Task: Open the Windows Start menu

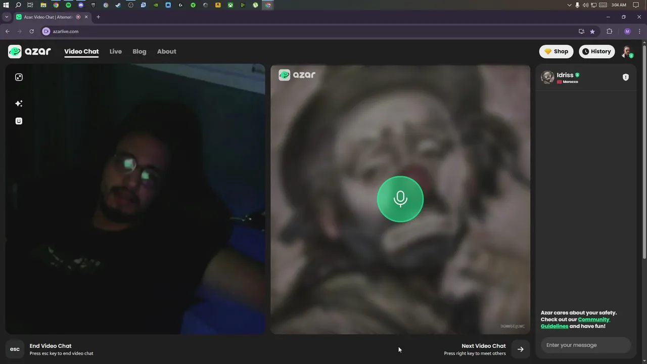Action: point(6,5)
